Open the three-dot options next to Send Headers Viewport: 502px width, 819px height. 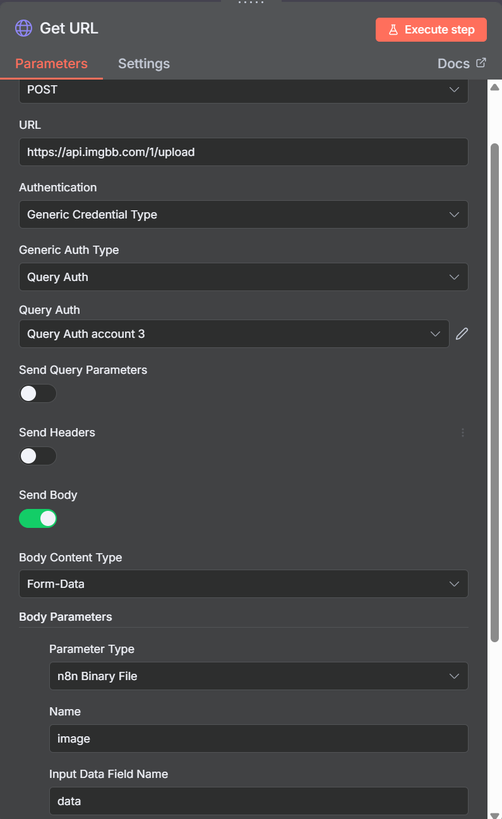(463, 433)
